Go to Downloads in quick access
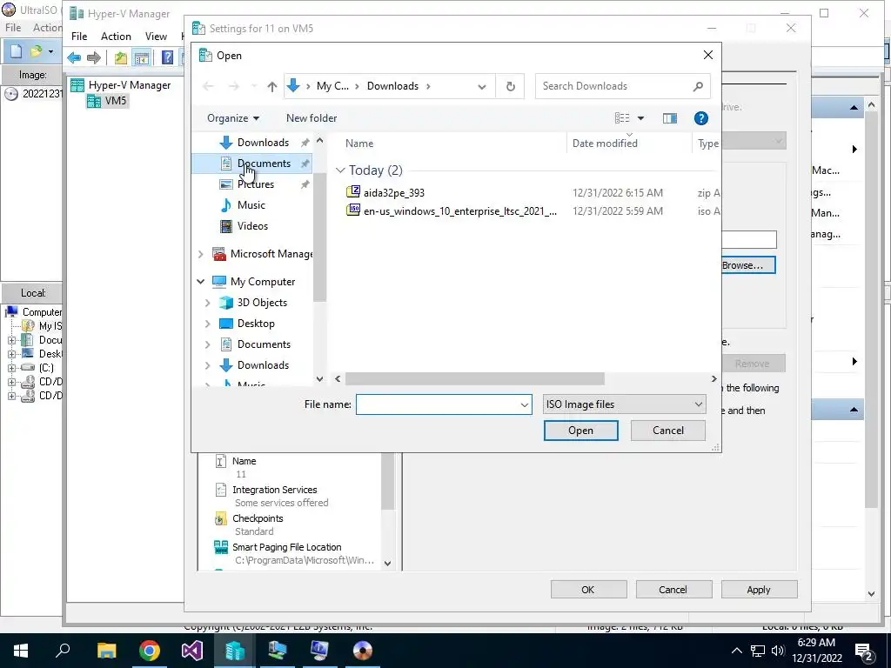 (263, 142)
